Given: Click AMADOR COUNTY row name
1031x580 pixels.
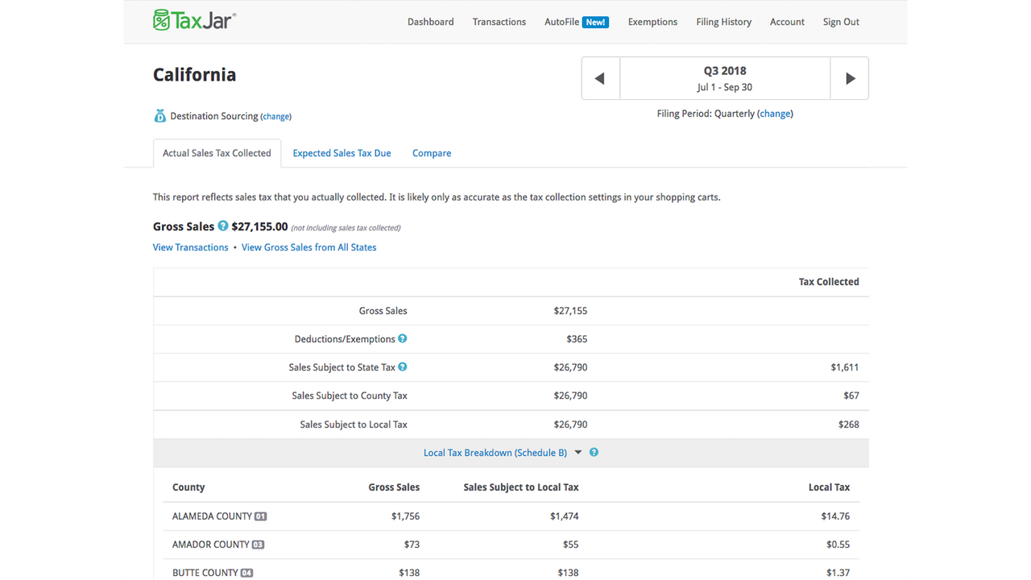Looking at the screenshot, I should point(210,545).
